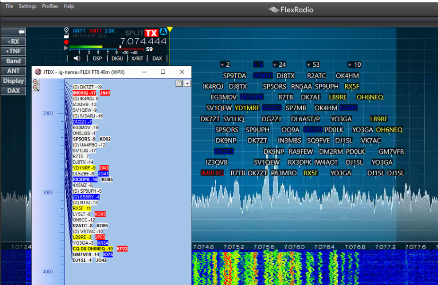Expand the DSP settings on slice flag
Screen dimensions: 438x285
point(97,59)
